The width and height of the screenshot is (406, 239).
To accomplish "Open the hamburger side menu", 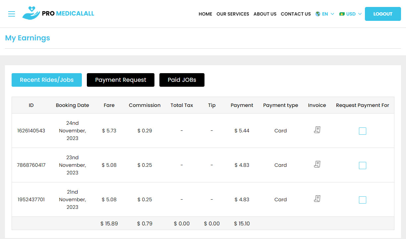I will pyautogui.click(x=12, y=14).
